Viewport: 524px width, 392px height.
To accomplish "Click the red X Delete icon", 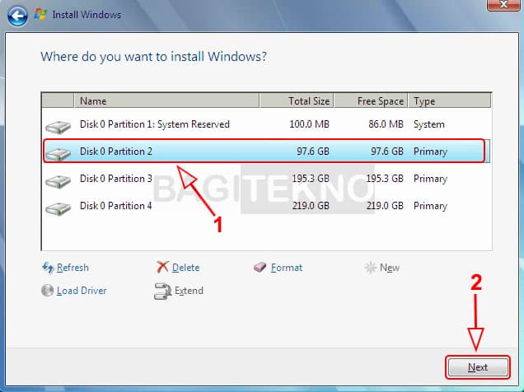I will coord(162,267).
